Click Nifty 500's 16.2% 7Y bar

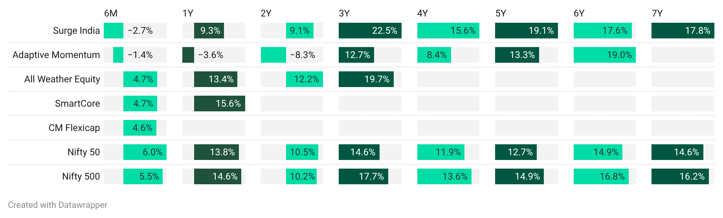tap(680, 176)
